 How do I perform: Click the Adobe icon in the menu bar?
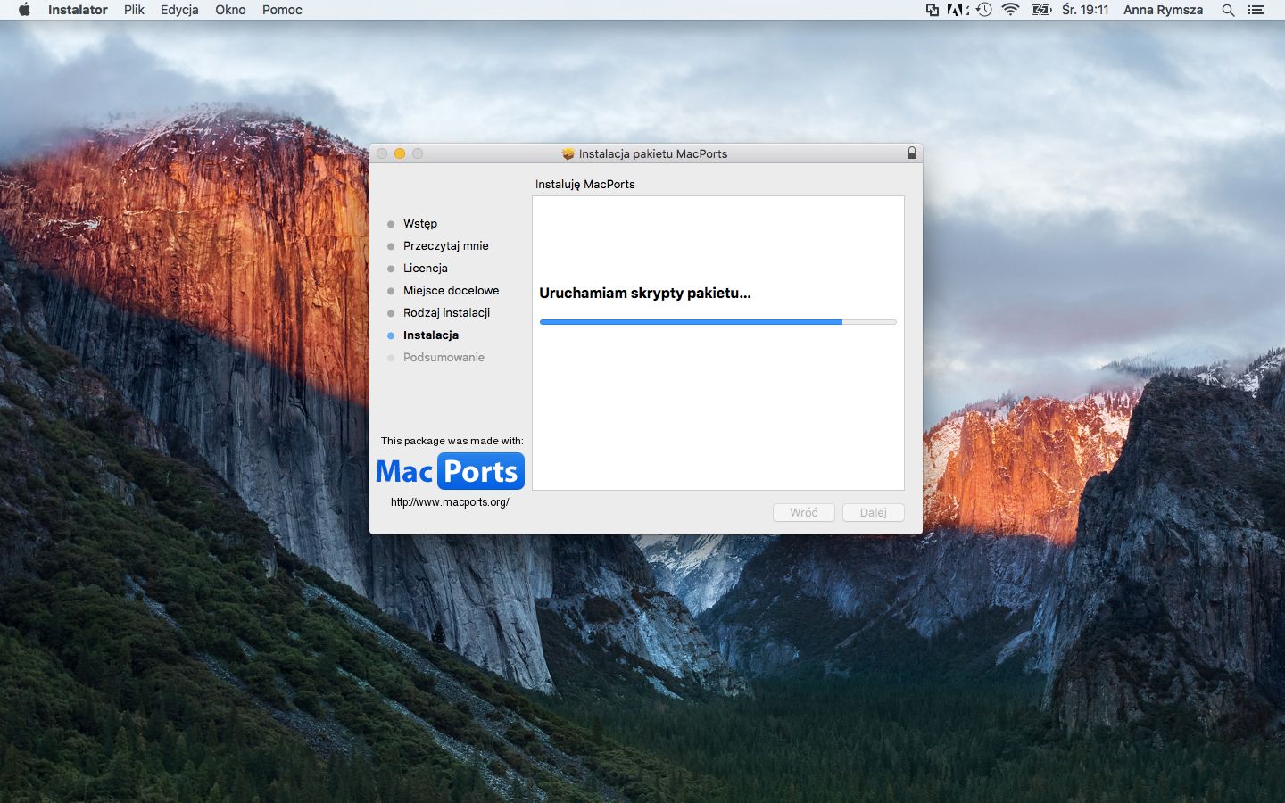(957, 10)
